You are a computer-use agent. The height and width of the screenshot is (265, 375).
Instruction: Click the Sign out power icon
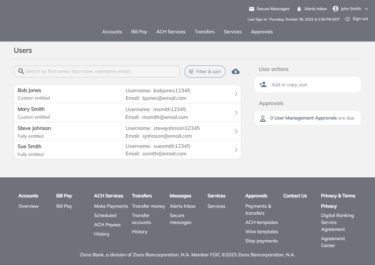(x=347, y=19)
